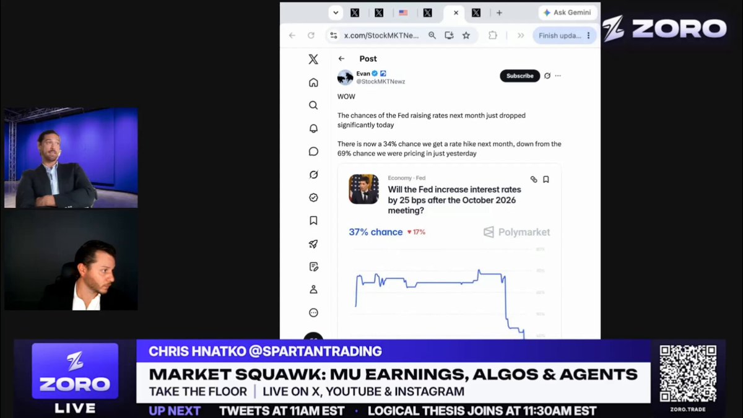Image resolution: width=743 pixels, height=418 pixels.
Task: Switch to the US flag browser tab
Action: point(403,12)
